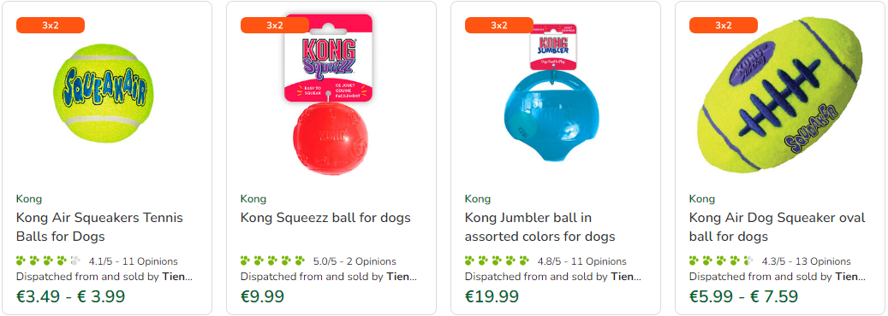Open Kong Jumbler ball in assorted colors title
The image size is (888, 316).
pos(540,226)
